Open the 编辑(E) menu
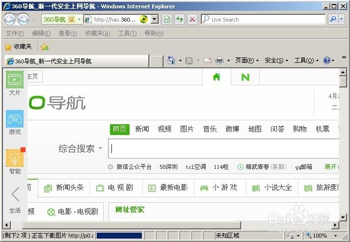 (41, 33)
